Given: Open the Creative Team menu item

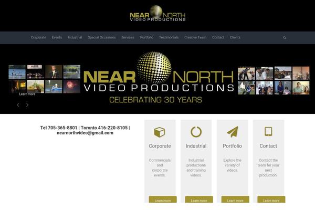Looking at the screenshot, I should [x=195, y=37].
